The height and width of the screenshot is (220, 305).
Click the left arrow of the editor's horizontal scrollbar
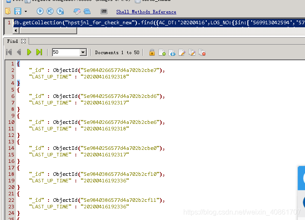pos(16,31)
